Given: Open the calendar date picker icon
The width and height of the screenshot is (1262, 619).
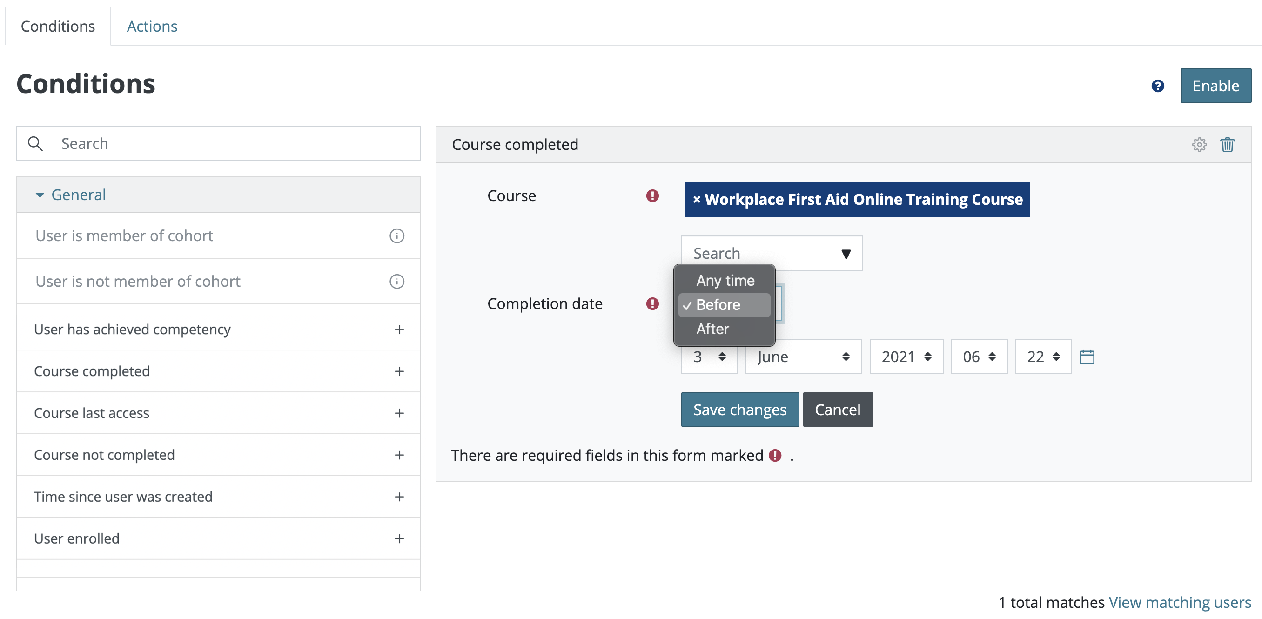Looking at the screenshot, I should pyautogui.click(x=1086, y=357).
